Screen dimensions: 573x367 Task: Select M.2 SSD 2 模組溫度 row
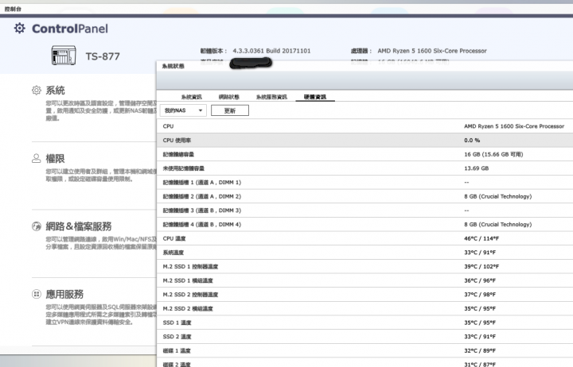point(364,309)
